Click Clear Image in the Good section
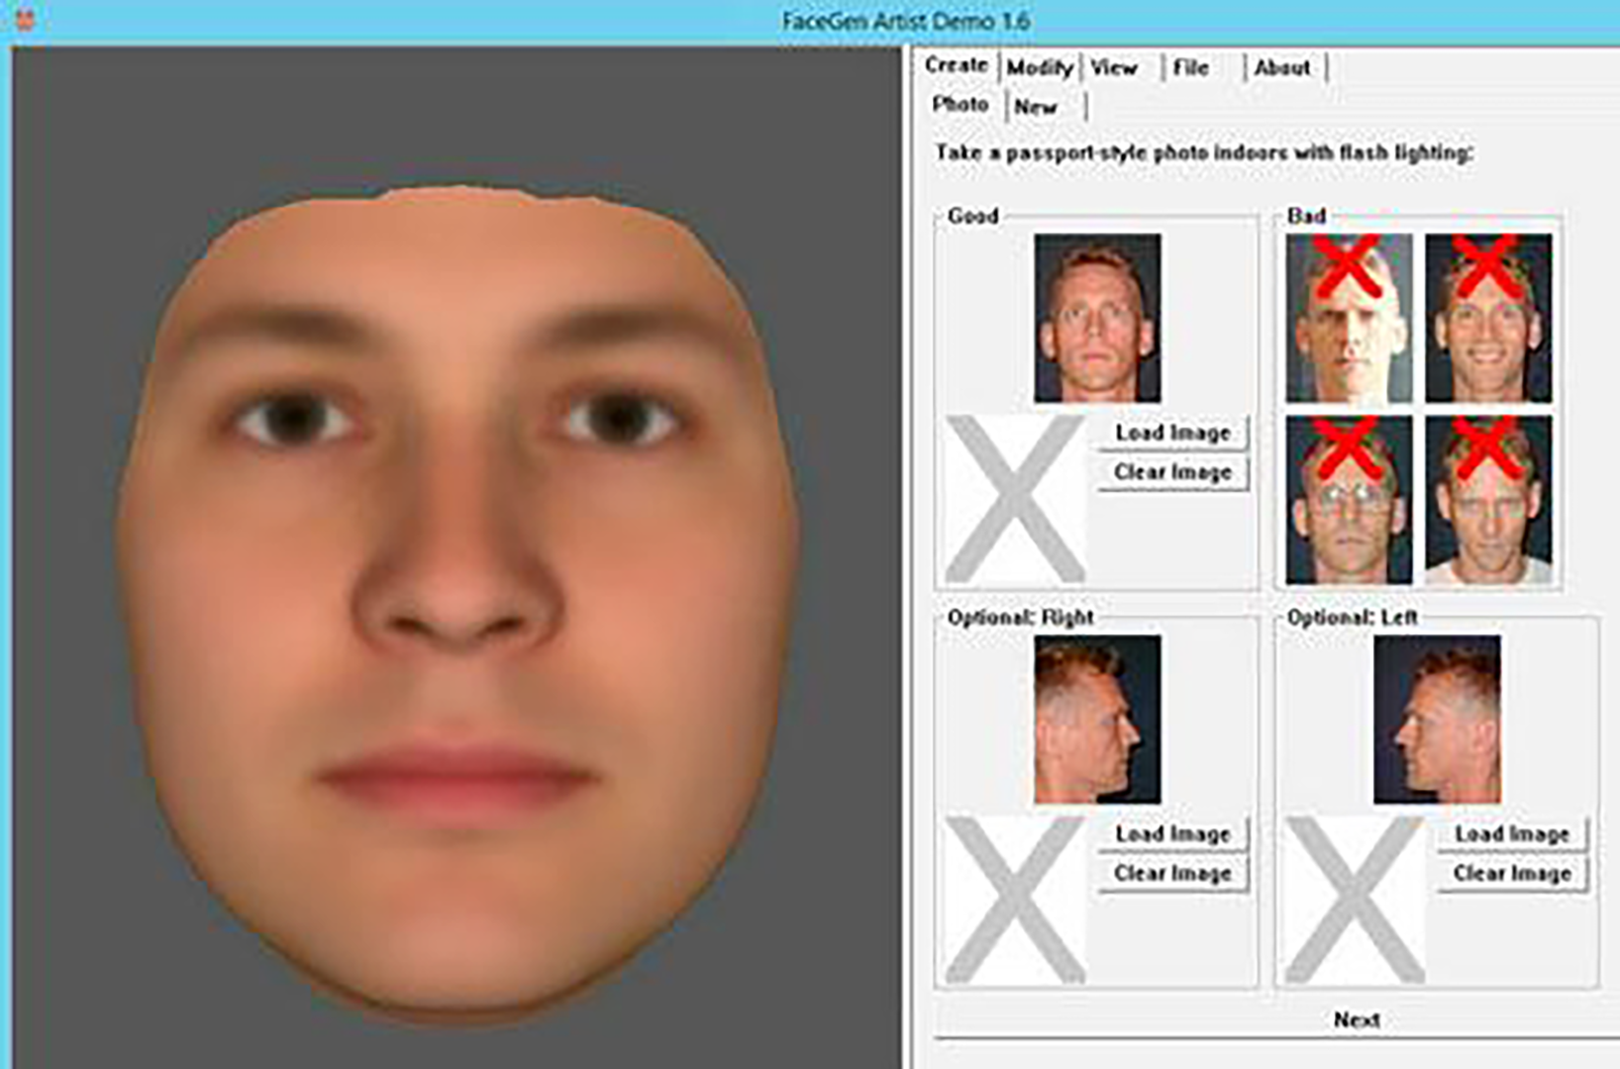The width and height of the screenshot is (1620, 1069). coord(1171,471)
